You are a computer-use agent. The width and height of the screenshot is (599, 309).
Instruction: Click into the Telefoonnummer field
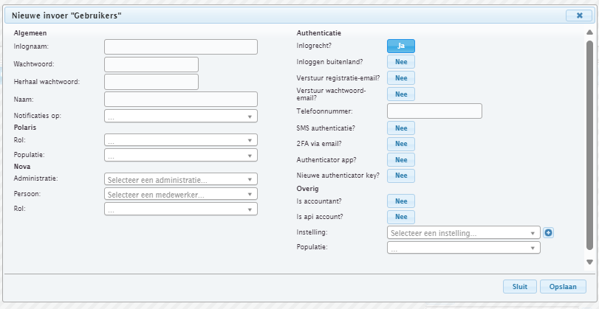point(434,111)
